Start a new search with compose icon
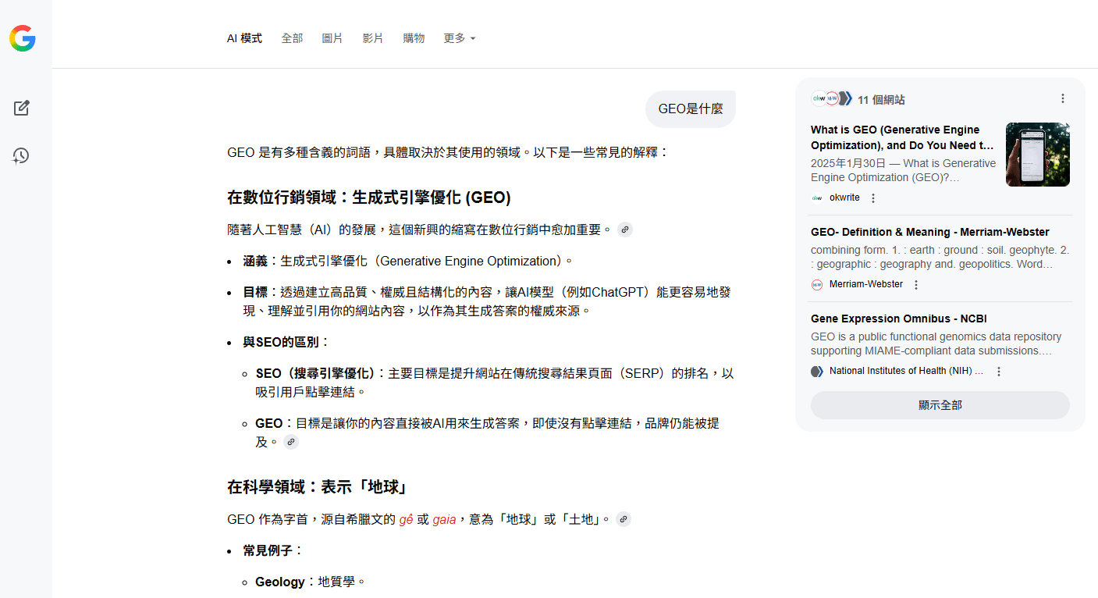 click(22, 109)
